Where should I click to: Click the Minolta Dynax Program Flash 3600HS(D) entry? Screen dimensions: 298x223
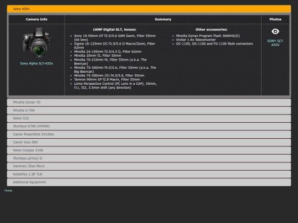click(207, 36)
